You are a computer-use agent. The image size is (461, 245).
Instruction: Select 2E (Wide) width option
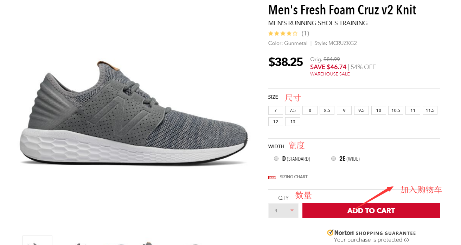[333, 159]
